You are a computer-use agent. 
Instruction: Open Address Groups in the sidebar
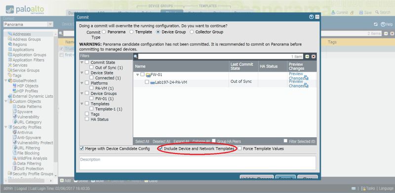point(27,39)
